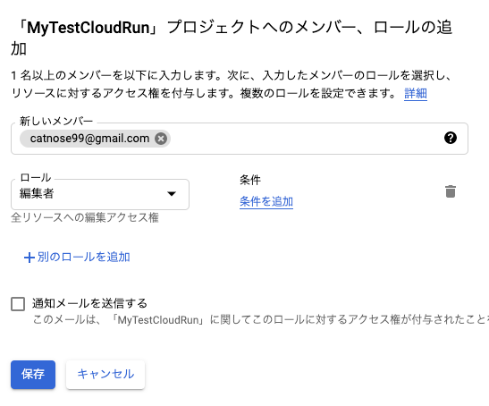Click the 全リソースへの編集アクセス権 description text
489x406 pixels.
pos(85,217)
